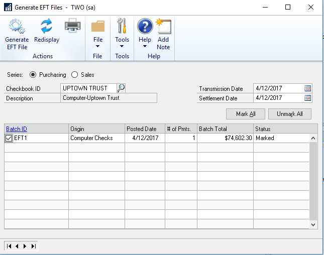This screenshot has height=255, width=324.
Task: Click the Description field Computer-Uptown Trust
Action: (x=109, y=98)
